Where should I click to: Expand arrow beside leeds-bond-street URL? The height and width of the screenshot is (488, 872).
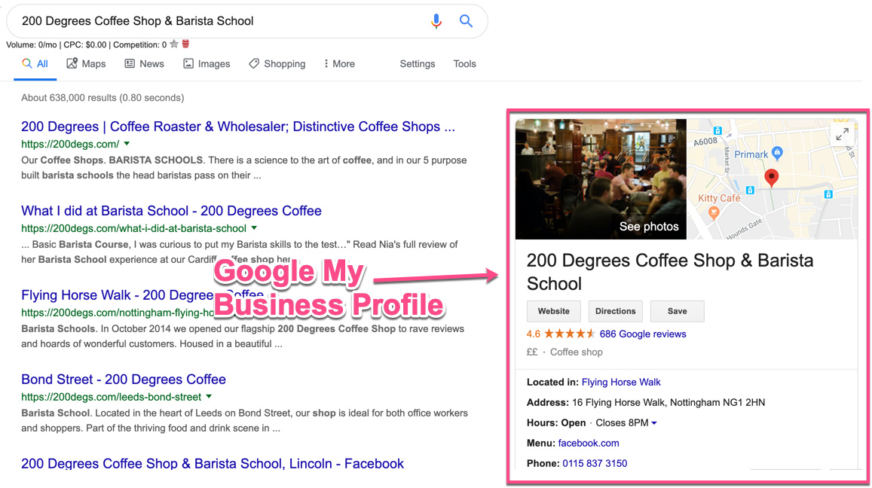pyautogui.click(x=209, y=397)
